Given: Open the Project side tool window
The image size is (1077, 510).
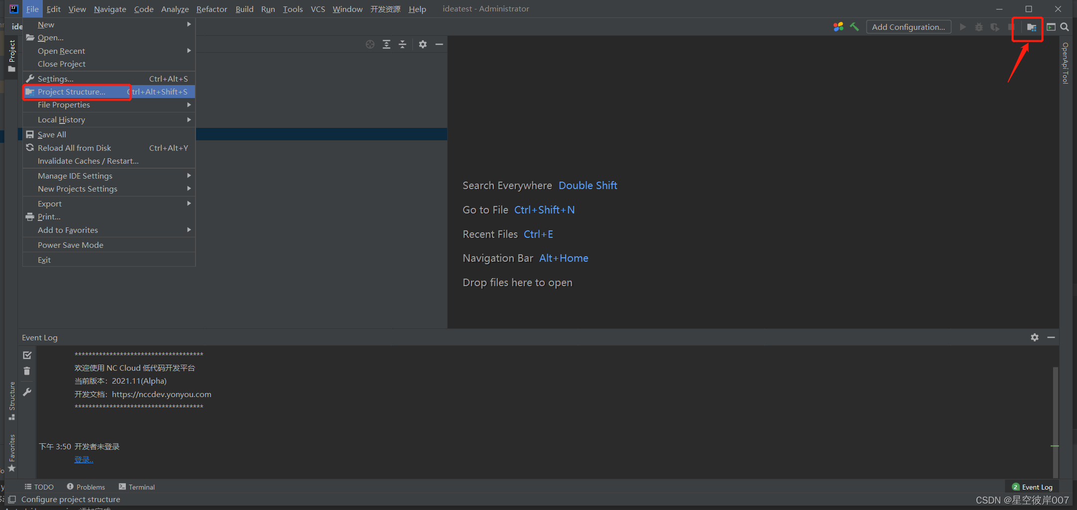Looking at the screenshot, I should coord(12,56).
